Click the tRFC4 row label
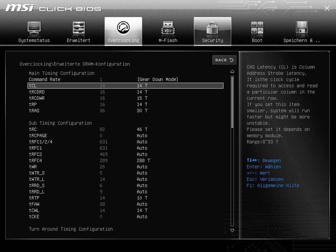 pos(35,160)
